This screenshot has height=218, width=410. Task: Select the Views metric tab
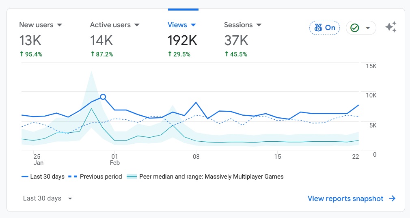pos(177,25)
